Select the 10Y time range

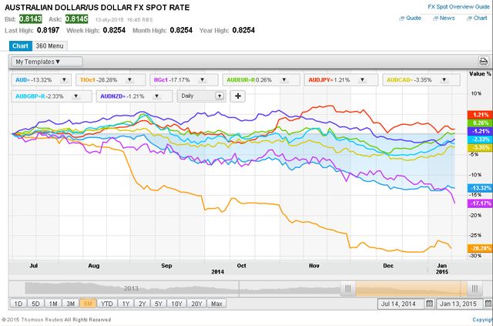176,304
